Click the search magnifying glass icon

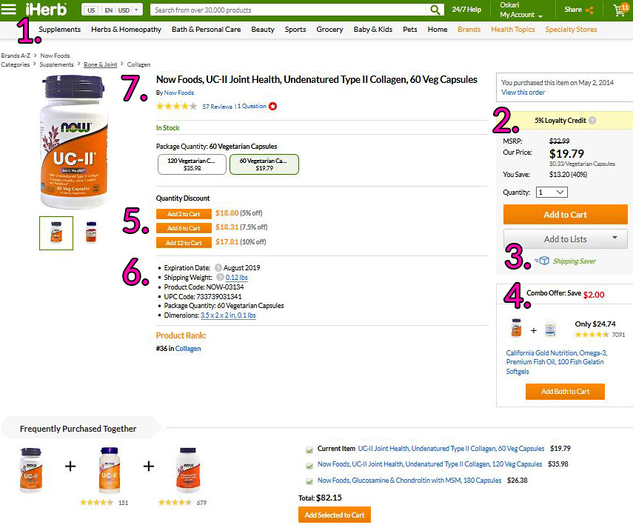[436, 10]
